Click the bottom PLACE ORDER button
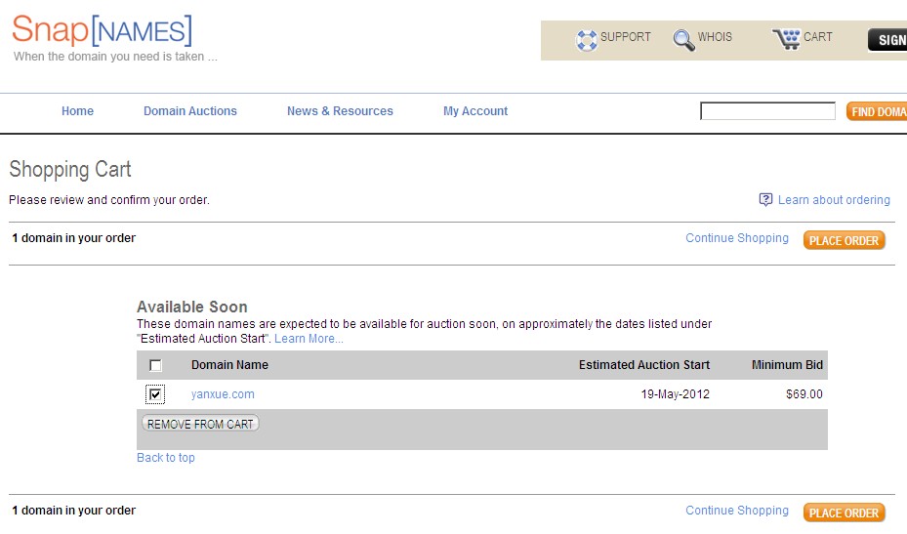Image resolution: width=907 pixels, height=534 pixels. pos(844,513)
